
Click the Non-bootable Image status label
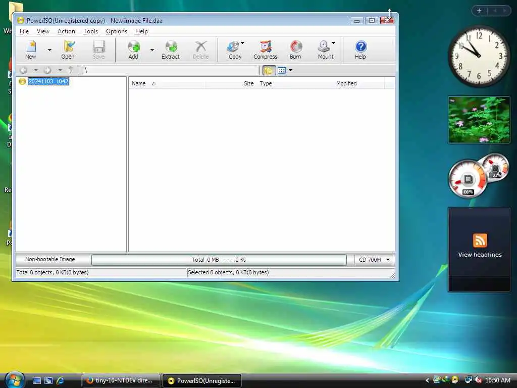[50, 259]
